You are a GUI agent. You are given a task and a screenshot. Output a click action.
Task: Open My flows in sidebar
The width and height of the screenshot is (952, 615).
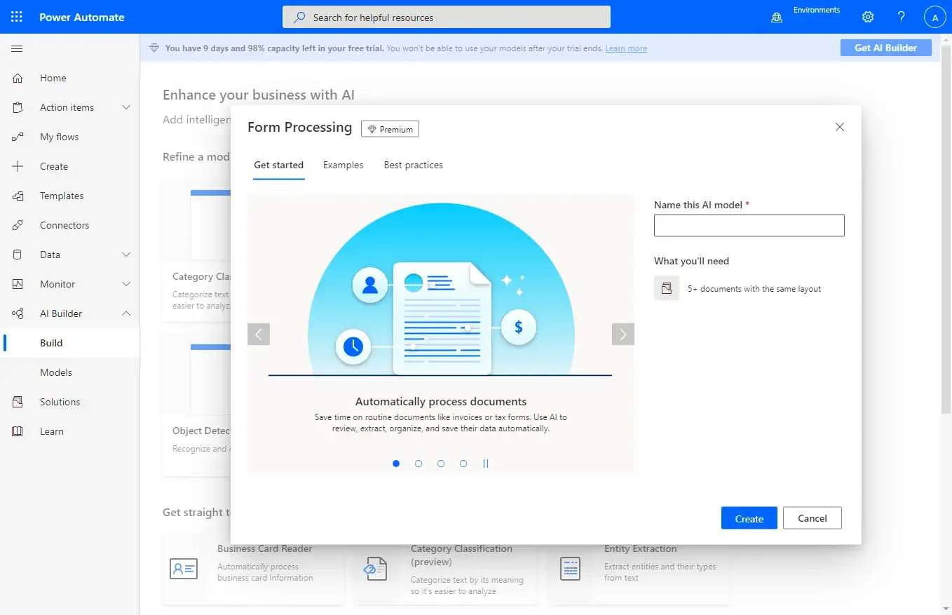tap(70, 137)
